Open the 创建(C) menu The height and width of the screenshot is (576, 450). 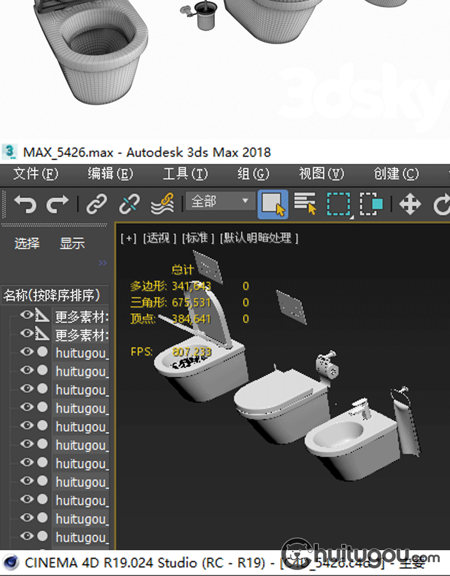tap(397, 174)
